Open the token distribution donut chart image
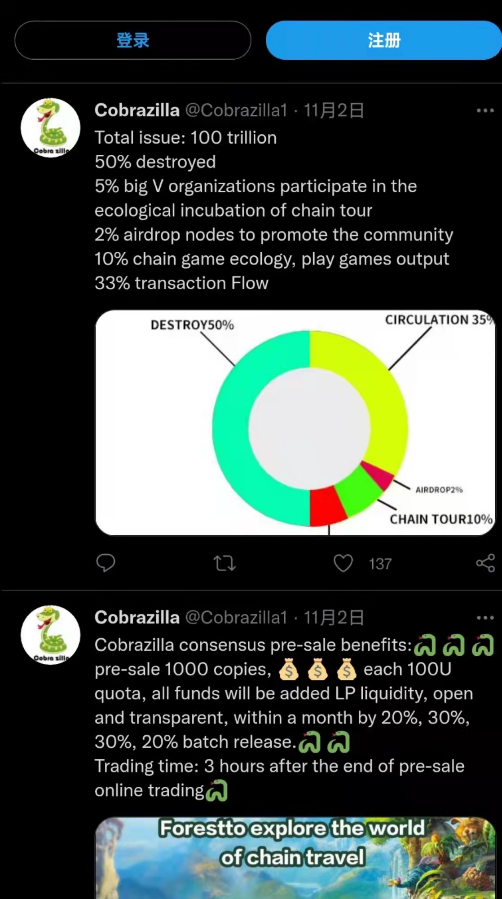Viewport: 502px width, 899px height. point(295,422)
